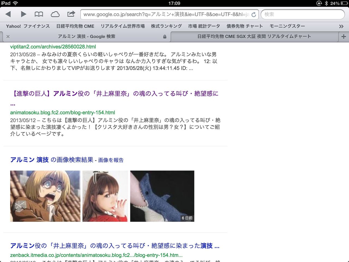The image size is (349, 262).
Task: Open the bookmarks bar overflow chevron
Action: coord(341,26)
